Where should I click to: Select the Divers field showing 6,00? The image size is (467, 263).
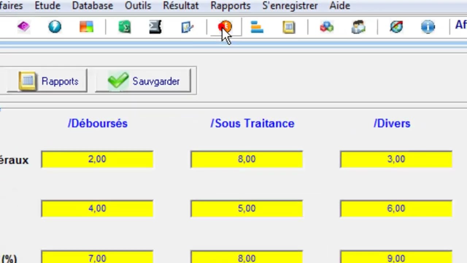click(396, 209)
